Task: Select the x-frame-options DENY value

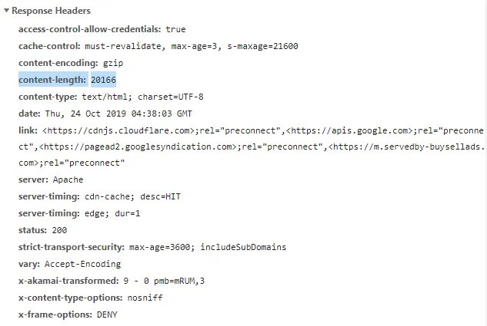Action: [x=107, y=314]
